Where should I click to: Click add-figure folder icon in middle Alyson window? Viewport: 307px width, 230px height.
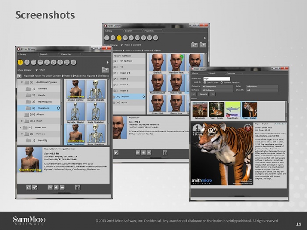pos(194,45)
